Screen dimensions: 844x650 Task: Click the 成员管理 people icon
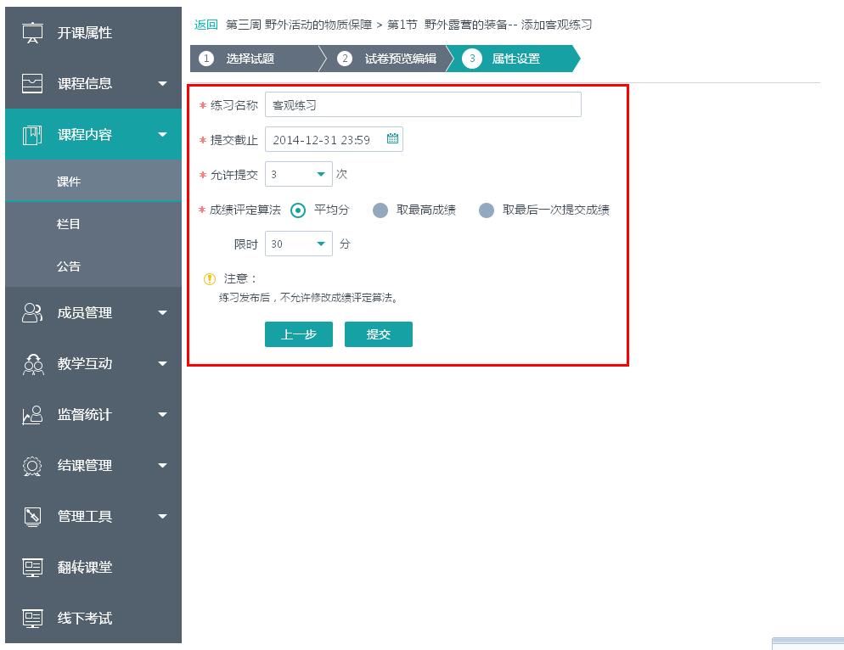[32, 313]
